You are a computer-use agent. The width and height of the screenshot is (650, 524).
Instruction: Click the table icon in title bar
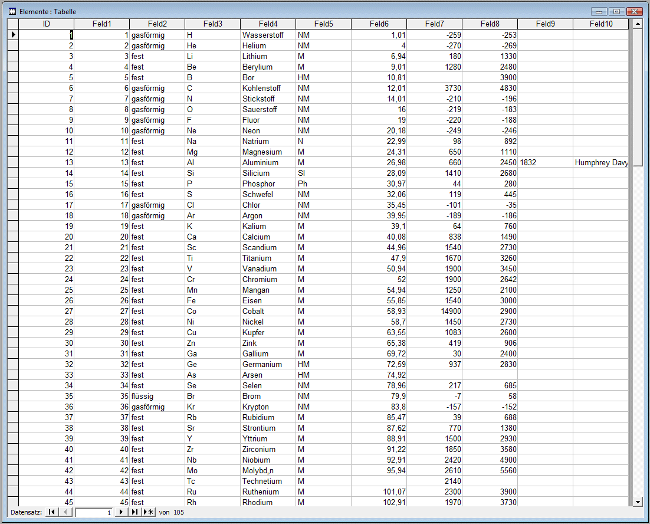pos(12,12)
